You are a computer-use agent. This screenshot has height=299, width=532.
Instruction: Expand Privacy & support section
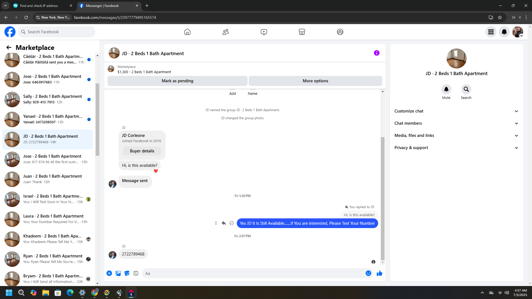pyautogui.click(x=456, y=148)
